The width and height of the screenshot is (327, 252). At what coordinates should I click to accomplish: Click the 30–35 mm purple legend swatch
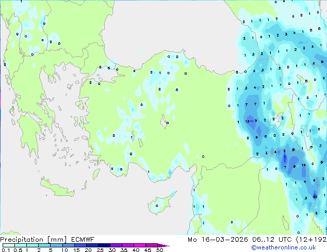[x=116, y=245]
